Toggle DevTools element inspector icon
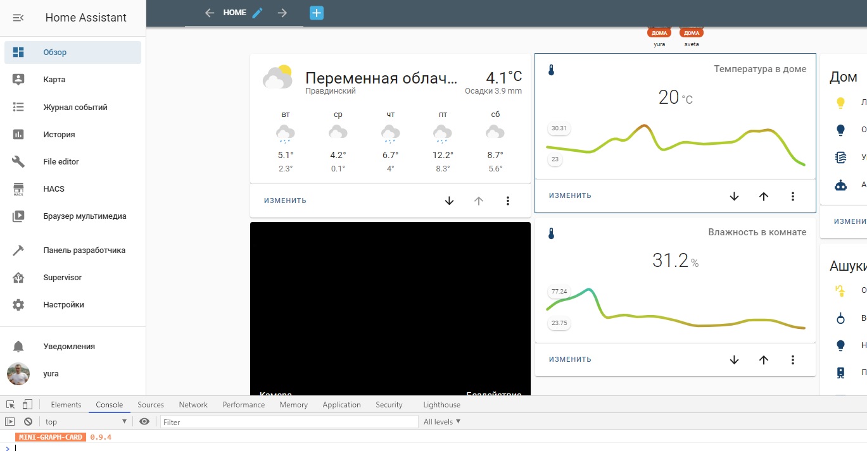The image size is (867, 451). pos(11,404)
